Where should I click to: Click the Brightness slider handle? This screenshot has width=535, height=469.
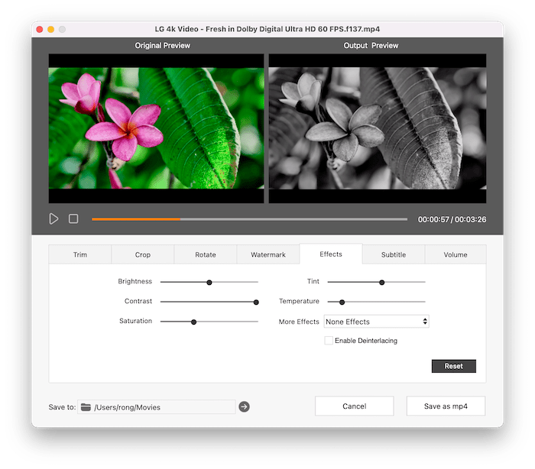point(209,282)
